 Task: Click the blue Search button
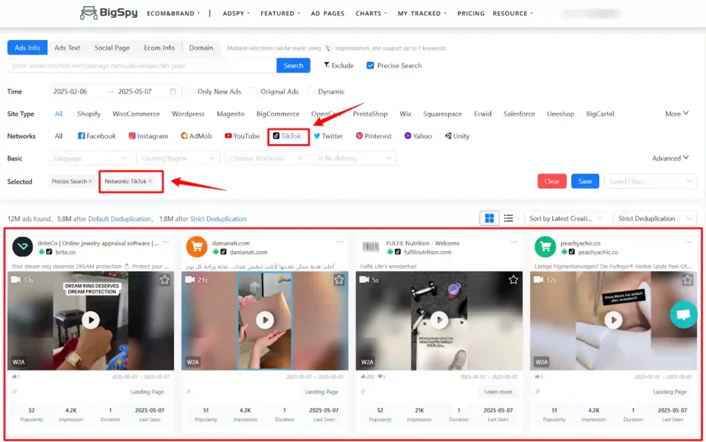[293, 65]
